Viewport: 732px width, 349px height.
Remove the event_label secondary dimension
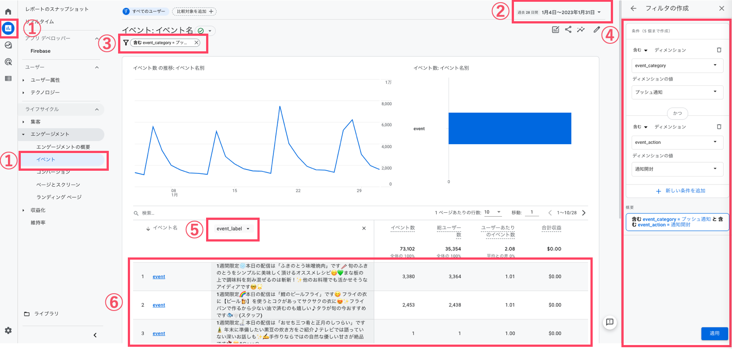[364, 228]
